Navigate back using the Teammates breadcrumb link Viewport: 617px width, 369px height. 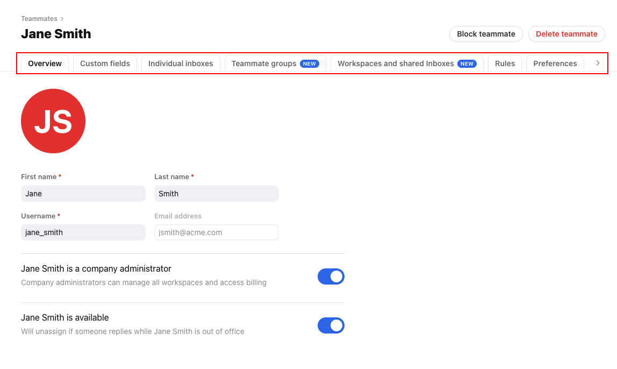pos(39,18)
